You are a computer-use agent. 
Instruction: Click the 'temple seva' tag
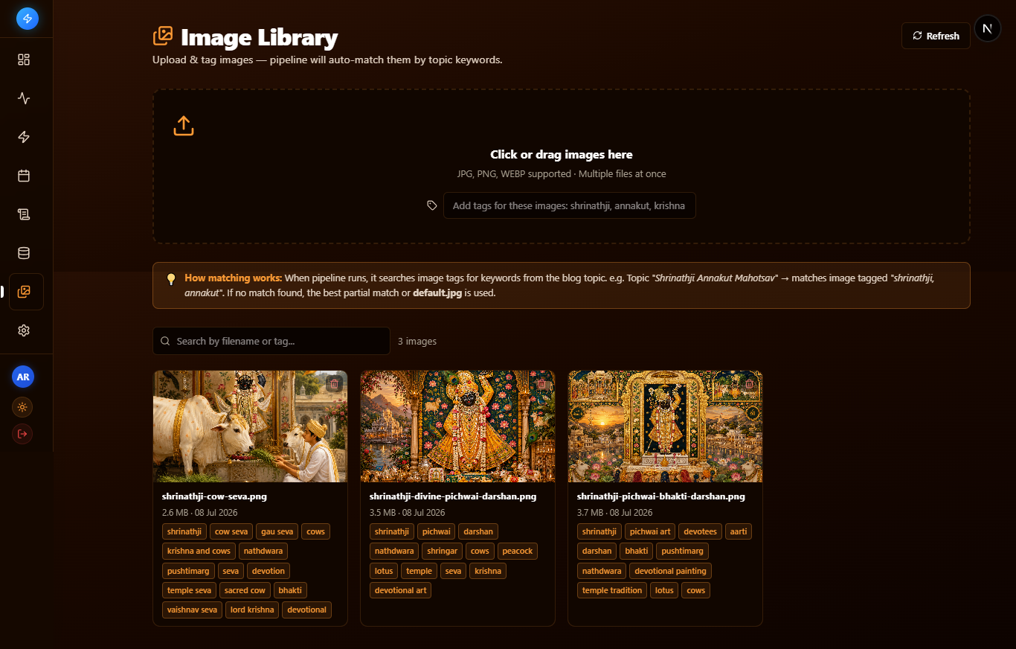(190, 590)
